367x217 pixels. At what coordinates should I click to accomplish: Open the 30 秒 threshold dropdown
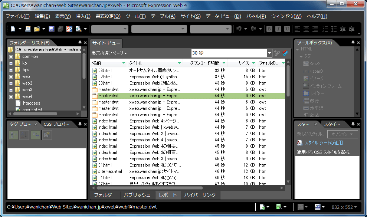pyautogui.click(x=270, y=53)
